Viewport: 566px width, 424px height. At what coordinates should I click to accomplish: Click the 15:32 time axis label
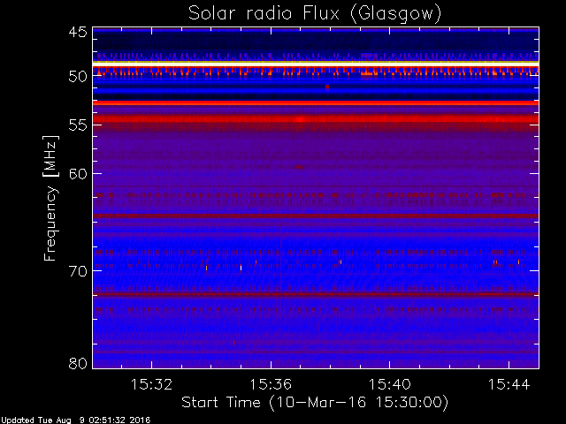click(x=151, y=384)
